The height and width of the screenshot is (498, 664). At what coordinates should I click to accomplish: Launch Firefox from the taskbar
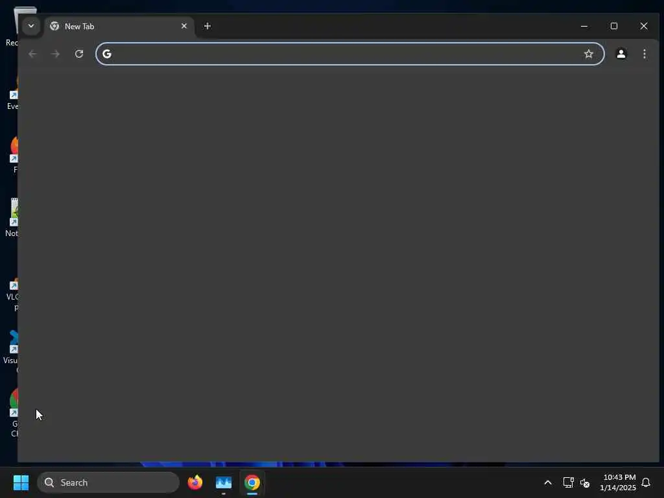[195, 482]
